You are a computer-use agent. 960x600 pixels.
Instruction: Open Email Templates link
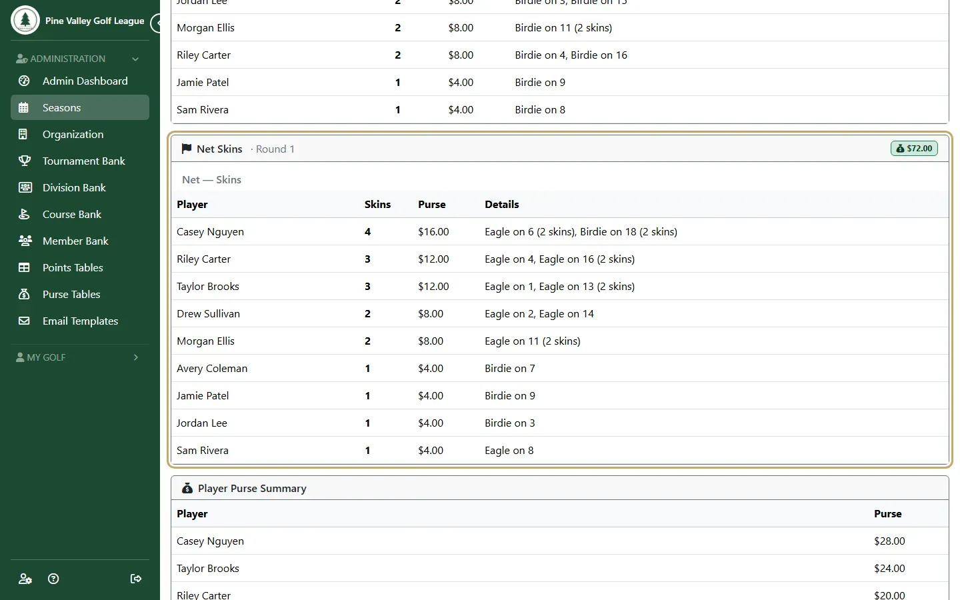pyautogui.click(x=80, y=321)
